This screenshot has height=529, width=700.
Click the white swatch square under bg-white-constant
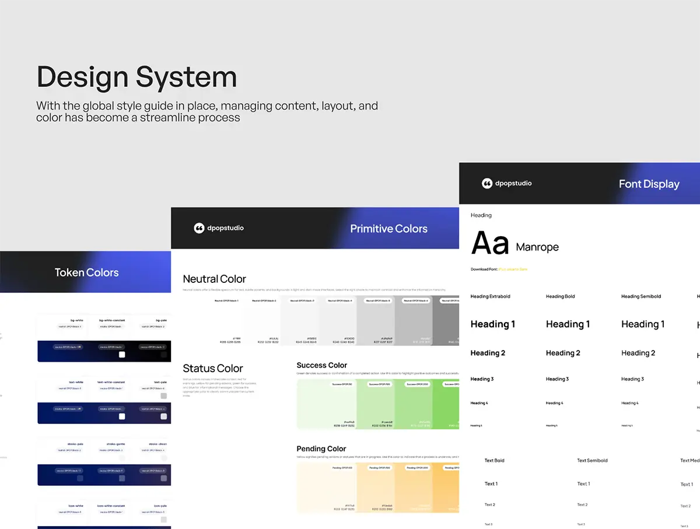(x=122, y=355)
